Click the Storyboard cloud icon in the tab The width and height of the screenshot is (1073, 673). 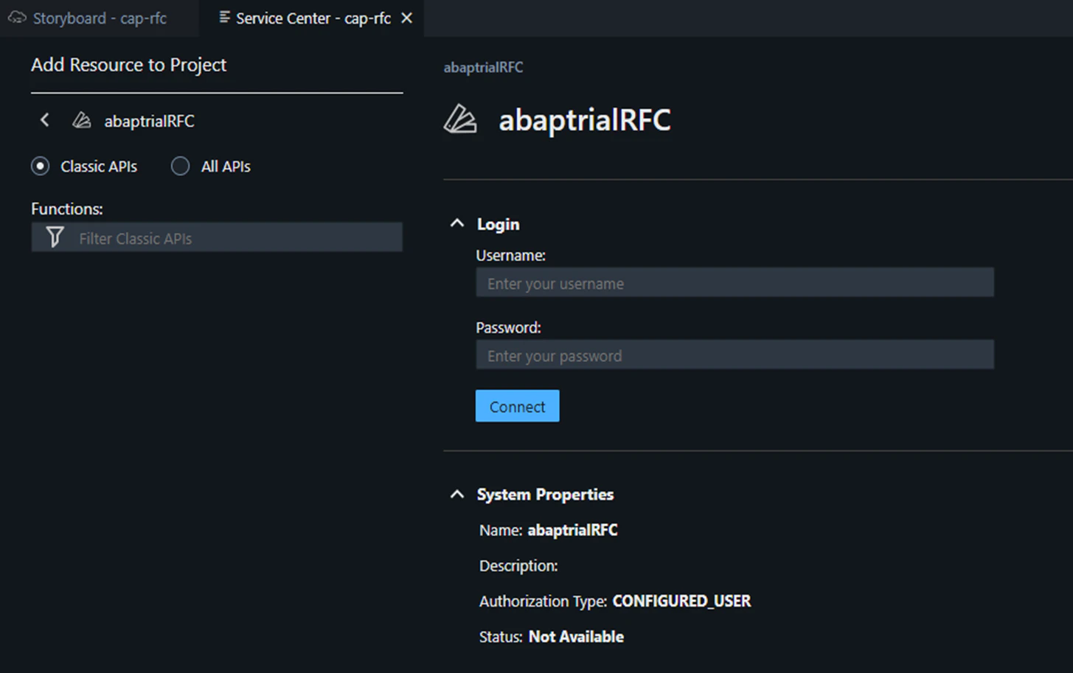coord(17,18)
